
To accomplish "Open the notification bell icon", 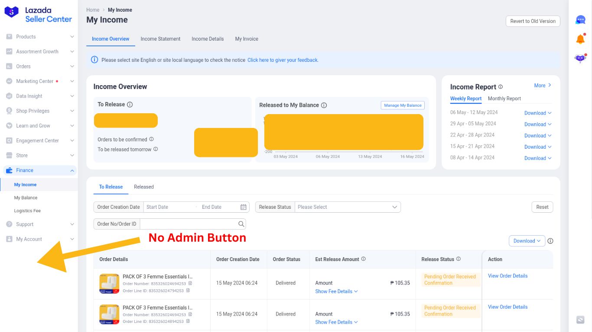I will pos(580,38).
